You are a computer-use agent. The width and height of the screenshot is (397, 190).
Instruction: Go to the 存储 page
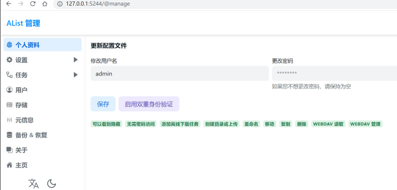(x=43, y=105)
